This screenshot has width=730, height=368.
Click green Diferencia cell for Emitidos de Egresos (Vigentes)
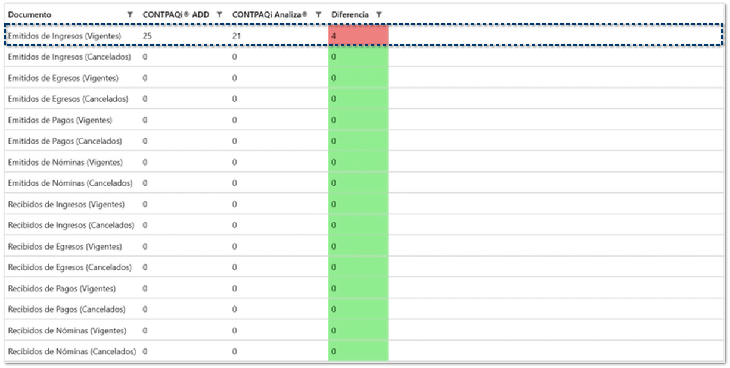tap(358, 78)
